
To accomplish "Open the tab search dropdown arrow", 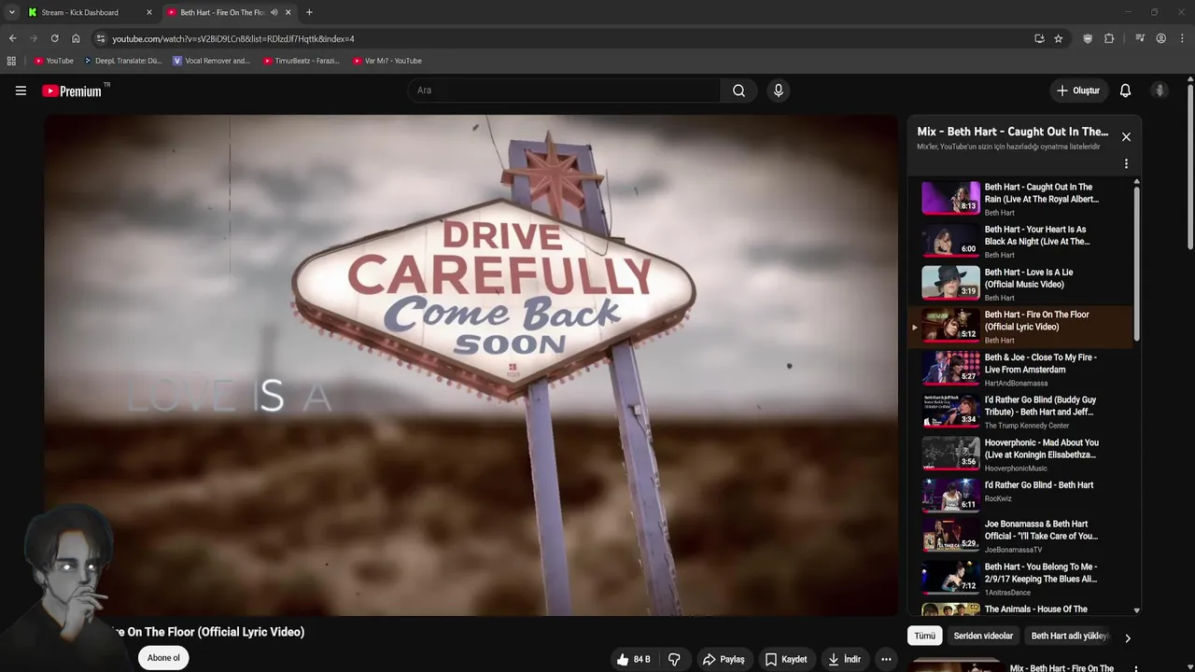I will [11, 12].
